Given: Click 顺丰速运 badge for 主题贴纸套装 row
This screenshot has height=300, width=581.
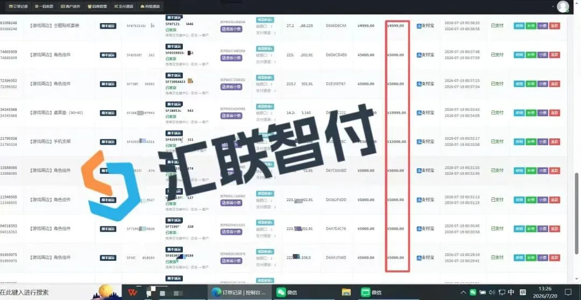Looking at the screenshot, I should 108,26.
